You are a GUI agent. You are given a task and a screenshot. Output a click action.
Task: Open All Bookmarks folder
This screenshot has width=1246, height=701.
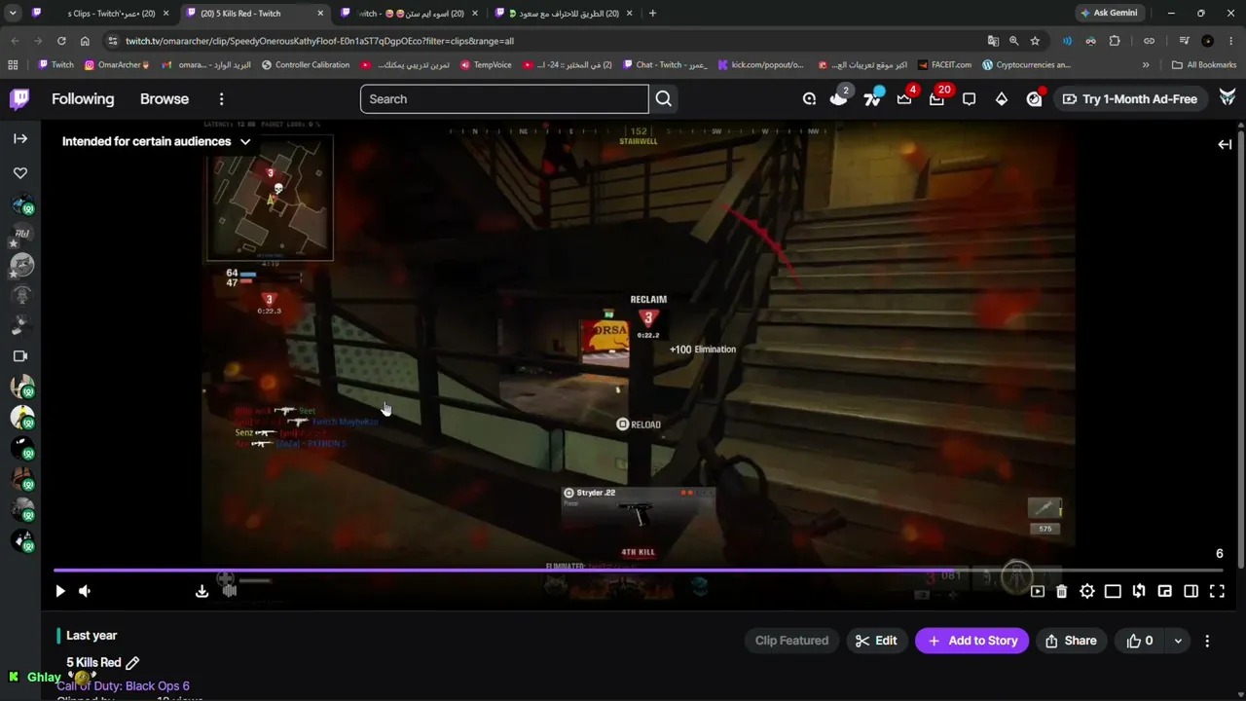pyautogui.click(x=1204, y=65)
